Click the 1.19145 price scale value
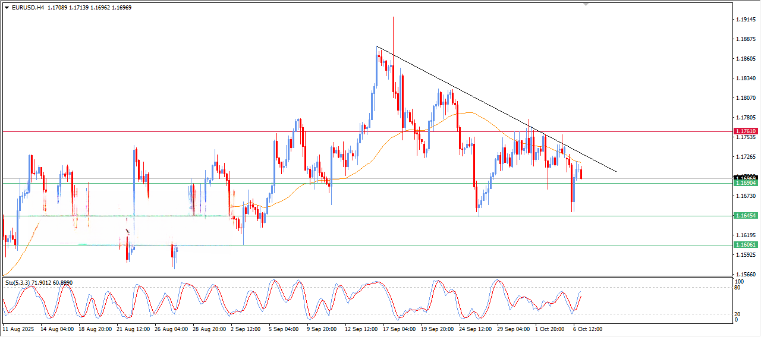Screen dimensions: 761x337 point(746,20)
